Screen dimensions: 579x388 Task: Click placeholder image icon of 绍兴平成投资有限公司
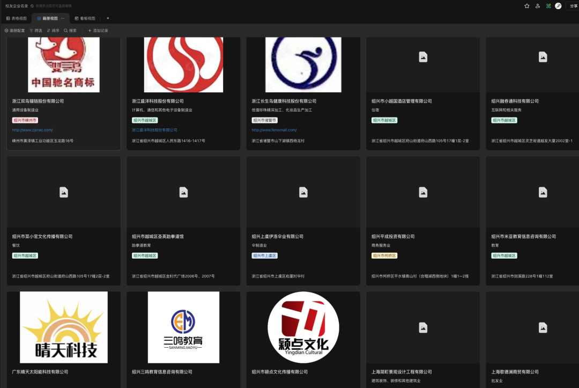(423, 192)
